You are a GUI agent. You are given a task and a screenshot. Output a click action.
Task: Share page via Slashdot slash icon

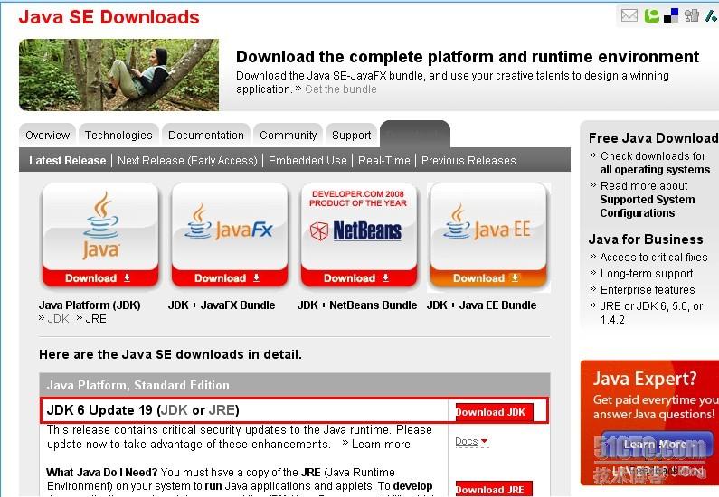click(x=712, y=15)
